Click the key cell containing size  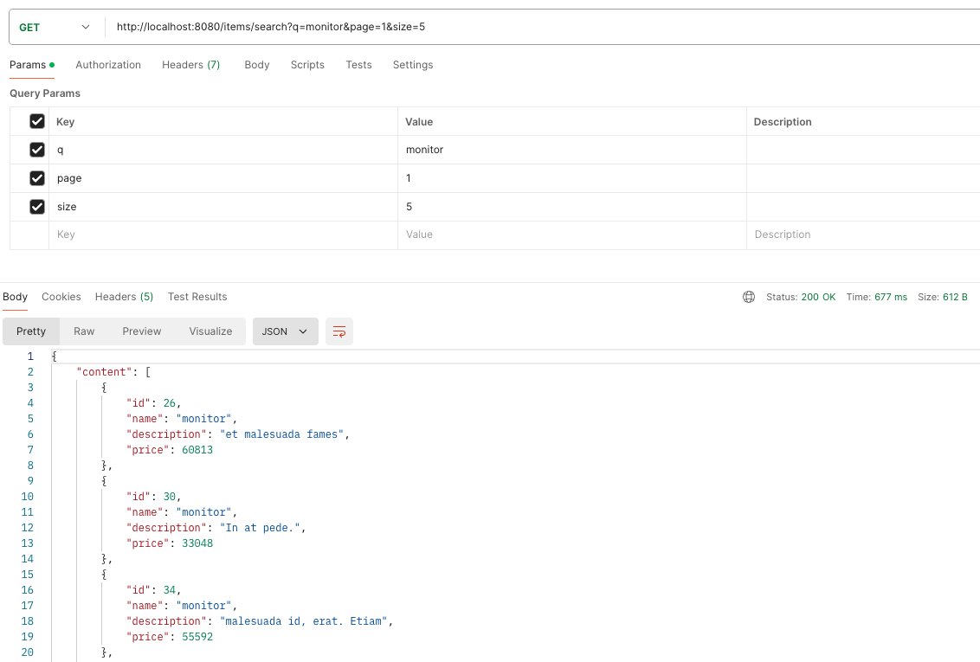[223, 207]
